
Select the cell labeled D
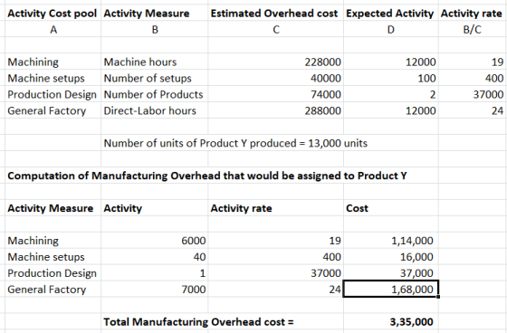pos(390,30)
